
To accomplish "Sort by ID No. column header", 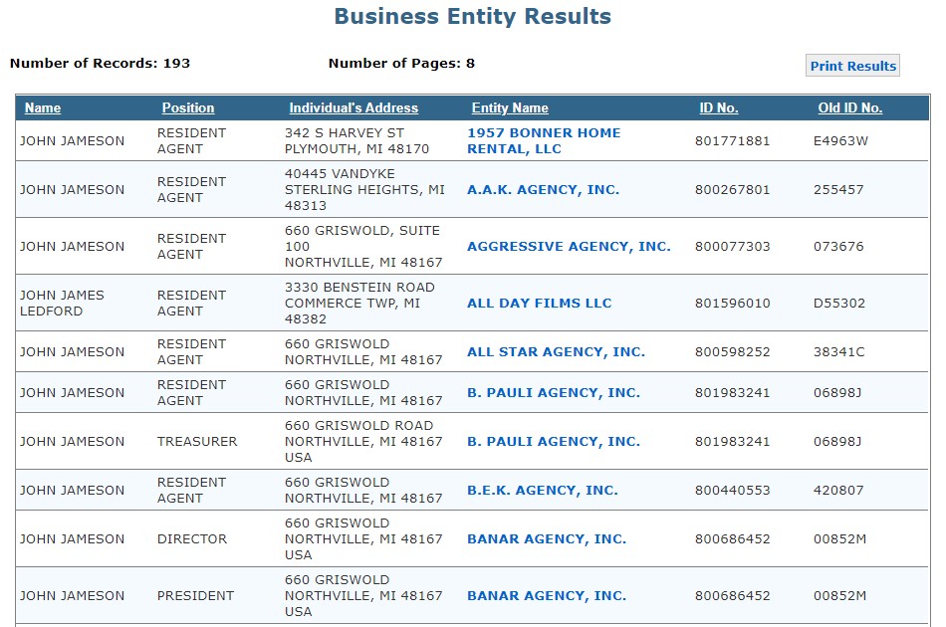I will [x=719, y=107].
